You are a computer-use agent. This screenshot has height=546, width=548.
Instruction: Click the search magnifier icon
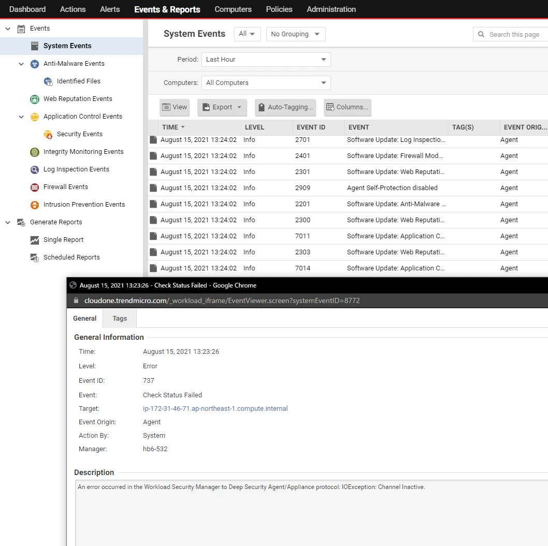481,34
